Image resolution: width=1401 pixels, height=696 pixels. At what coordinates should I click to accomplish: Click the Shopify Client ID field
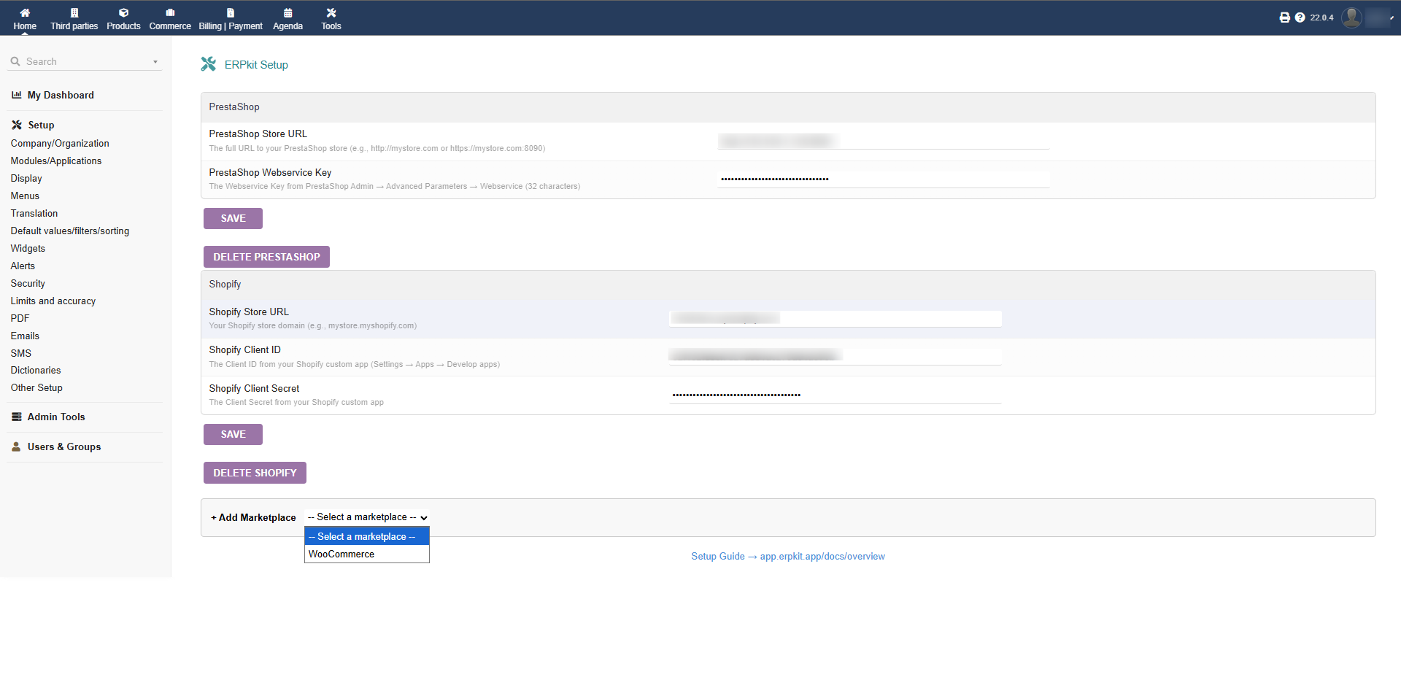[835, 356]
